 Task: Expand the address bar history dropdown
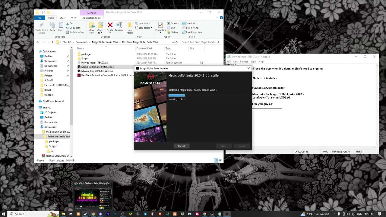pyautogui.click(x=173, y=42)
